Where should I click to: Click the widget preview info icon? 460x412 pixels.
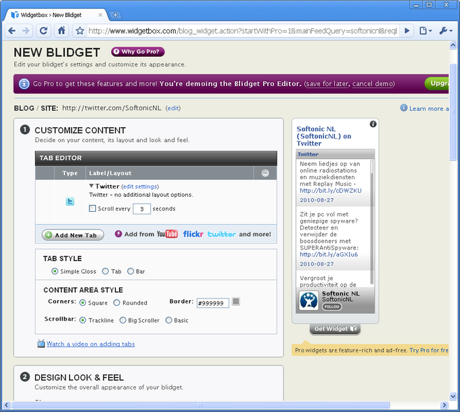pos(373,124)
